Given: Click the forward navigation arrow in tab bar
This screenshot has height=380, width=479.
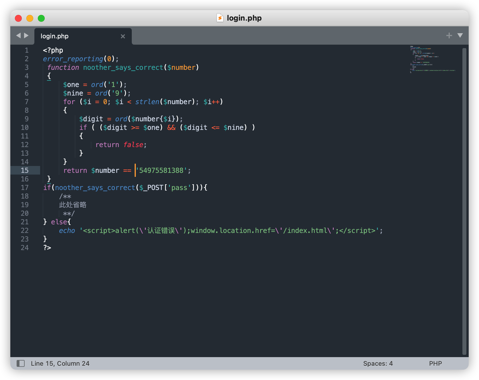Looking at the screenshot, I should (x=26, y=35).
